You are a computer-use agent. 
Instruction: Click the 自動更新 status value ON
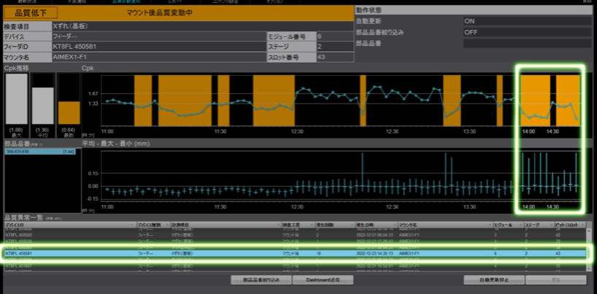click(528, 21)
